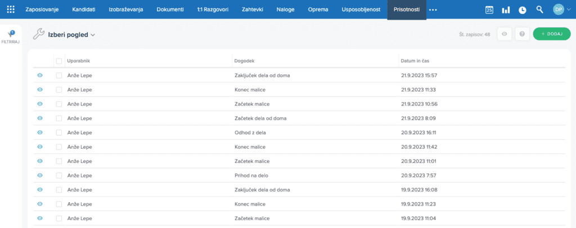Image resolution: width=576 pixels, height=228 pixels.
Task: Go to the Dokumenti tab
Action: pyautogui.click(x=170, y=10)
